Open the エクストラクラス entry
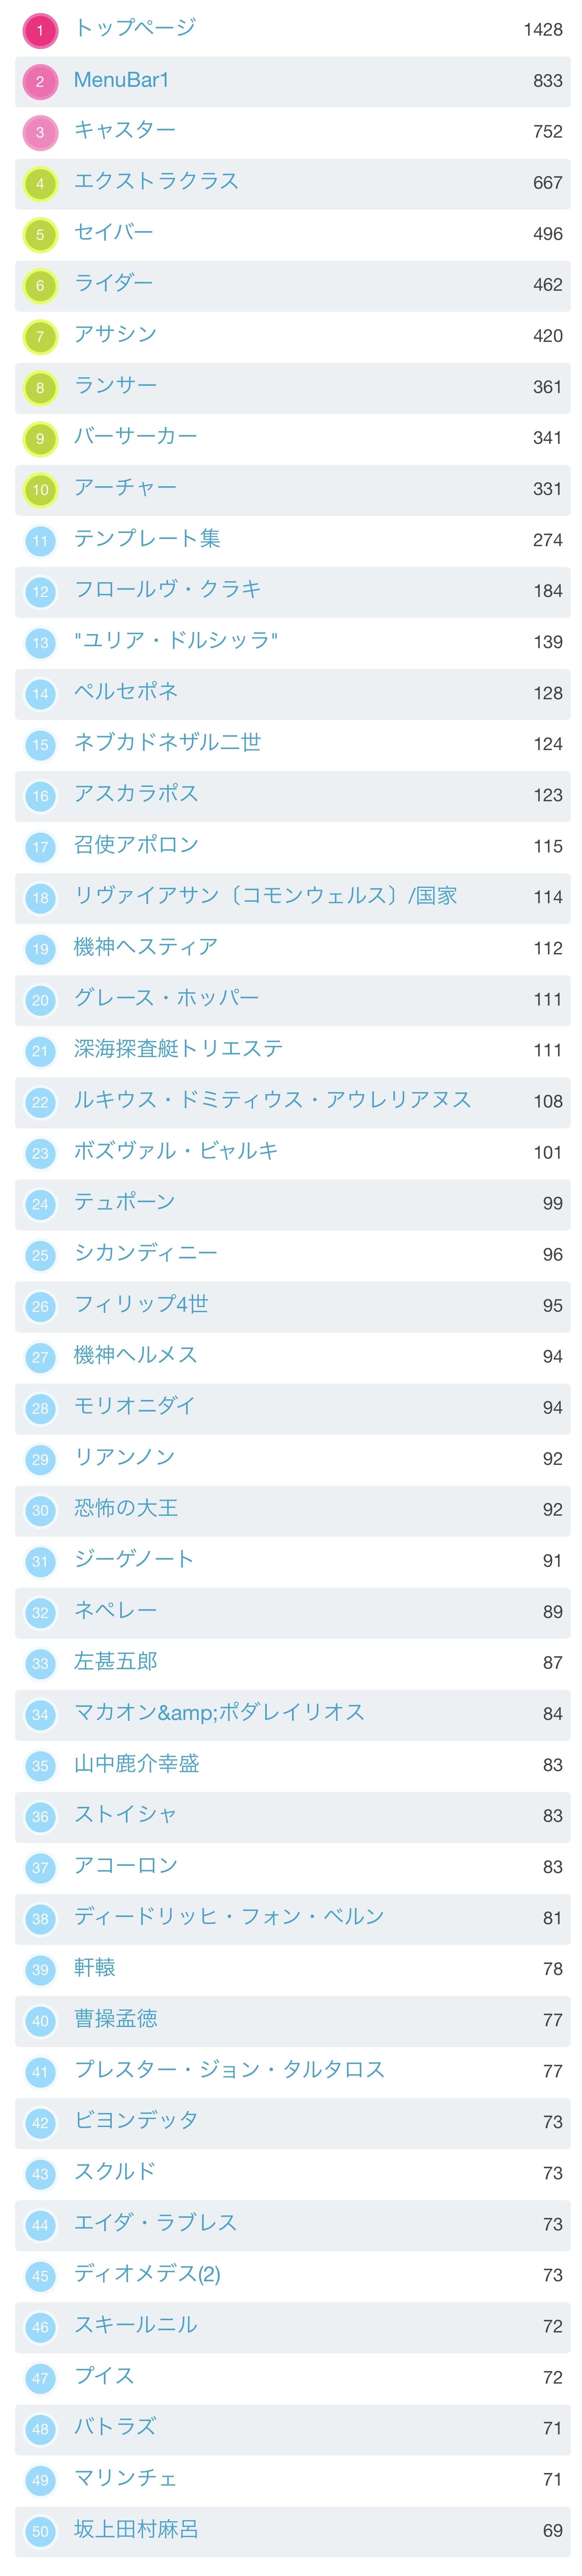 156,181
